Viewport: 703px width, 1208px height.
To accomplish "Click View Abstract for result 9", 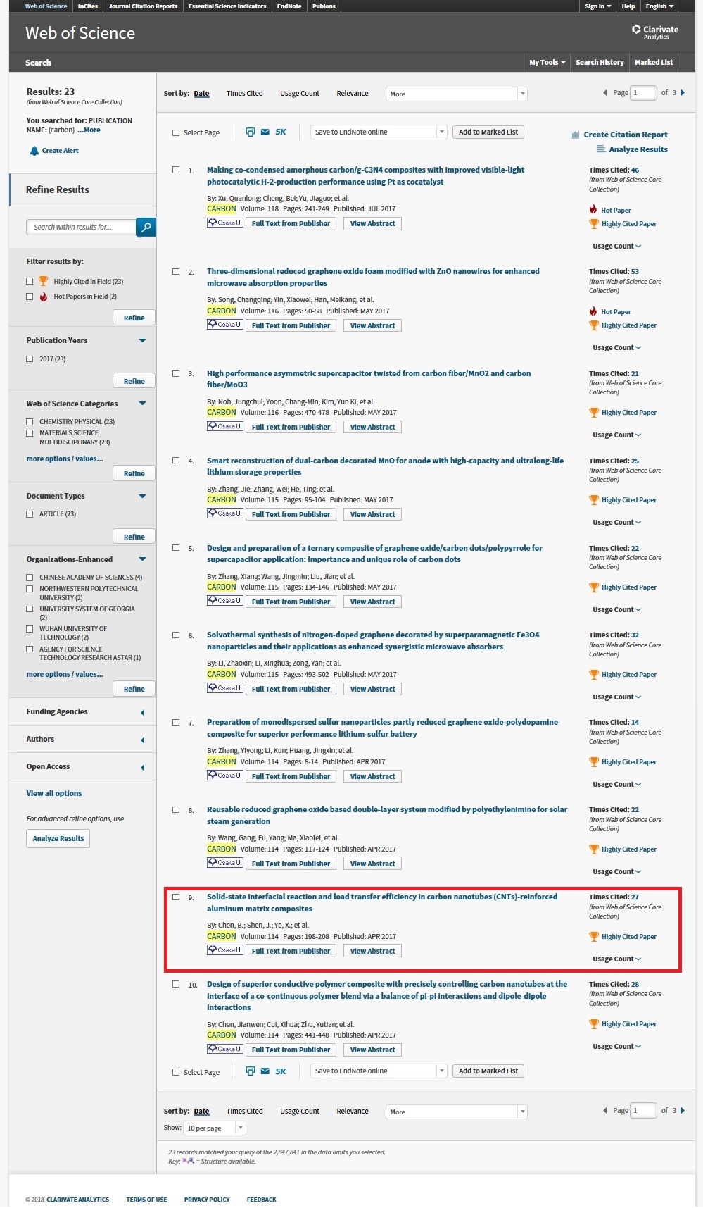I will pyautogui.click(x=372, y=951).
